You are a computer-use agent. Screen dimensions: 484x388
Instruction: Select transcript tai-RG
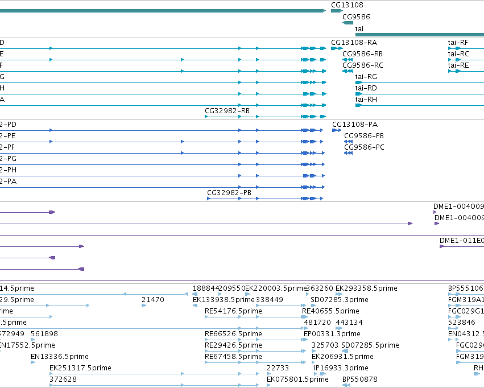tap(366, 77)
